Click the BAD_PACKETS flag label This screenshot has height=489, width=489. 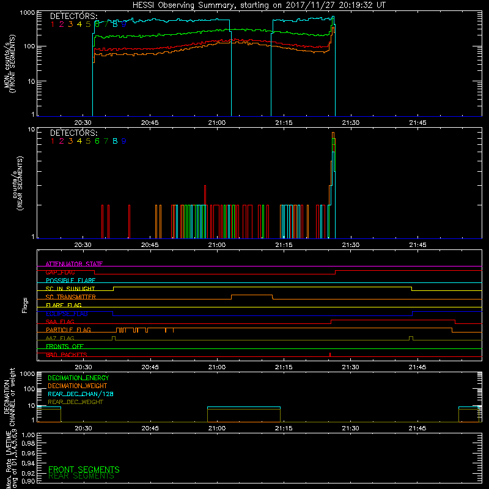(x=67, y=355)
